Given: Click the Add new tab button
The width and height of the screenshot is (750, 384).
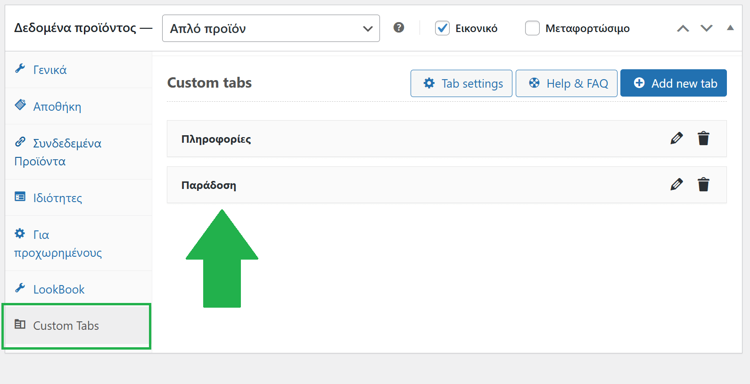Looking at the screenshot, I should 673,83.
